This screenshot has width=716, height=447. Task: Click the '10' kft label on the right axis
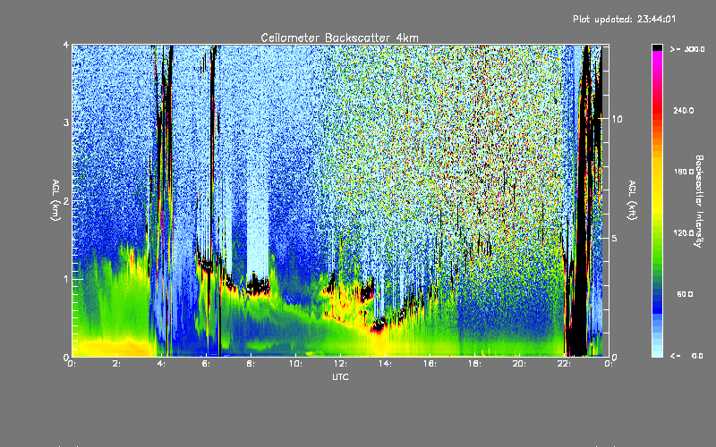[617, 119]
